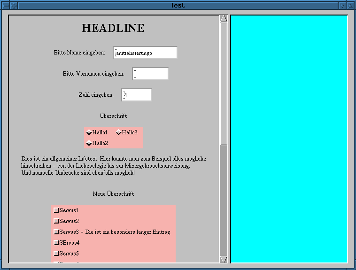Screen dimensions: 356x270
Task: Check the Servus1 checkbox
Action: pos(56,210)
